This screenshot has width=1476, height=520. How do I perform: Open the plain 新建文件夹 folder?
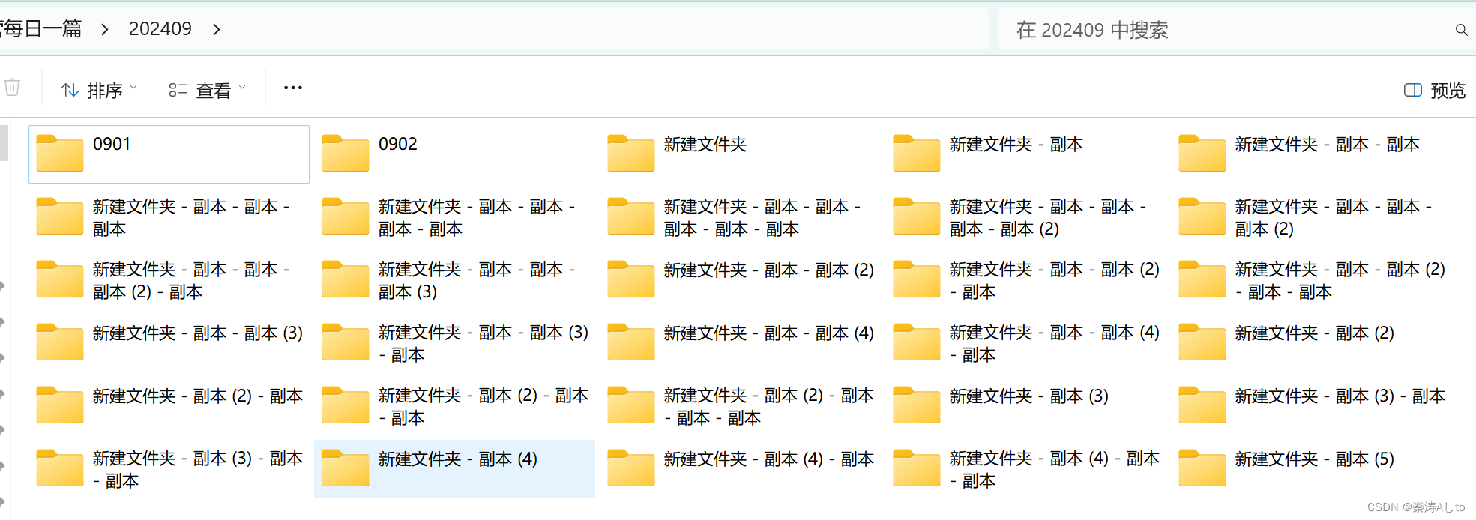tap(705, 144)
